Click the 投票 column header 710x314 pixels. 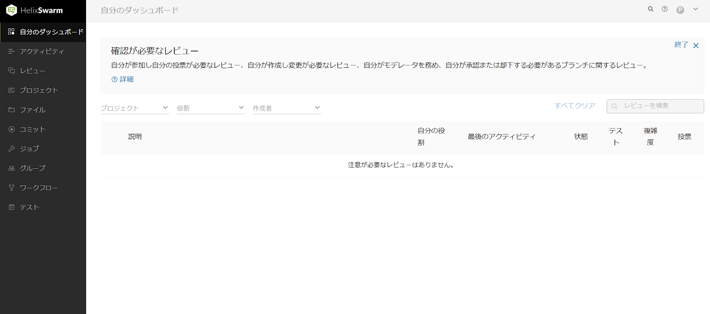(x=684, y=137)
